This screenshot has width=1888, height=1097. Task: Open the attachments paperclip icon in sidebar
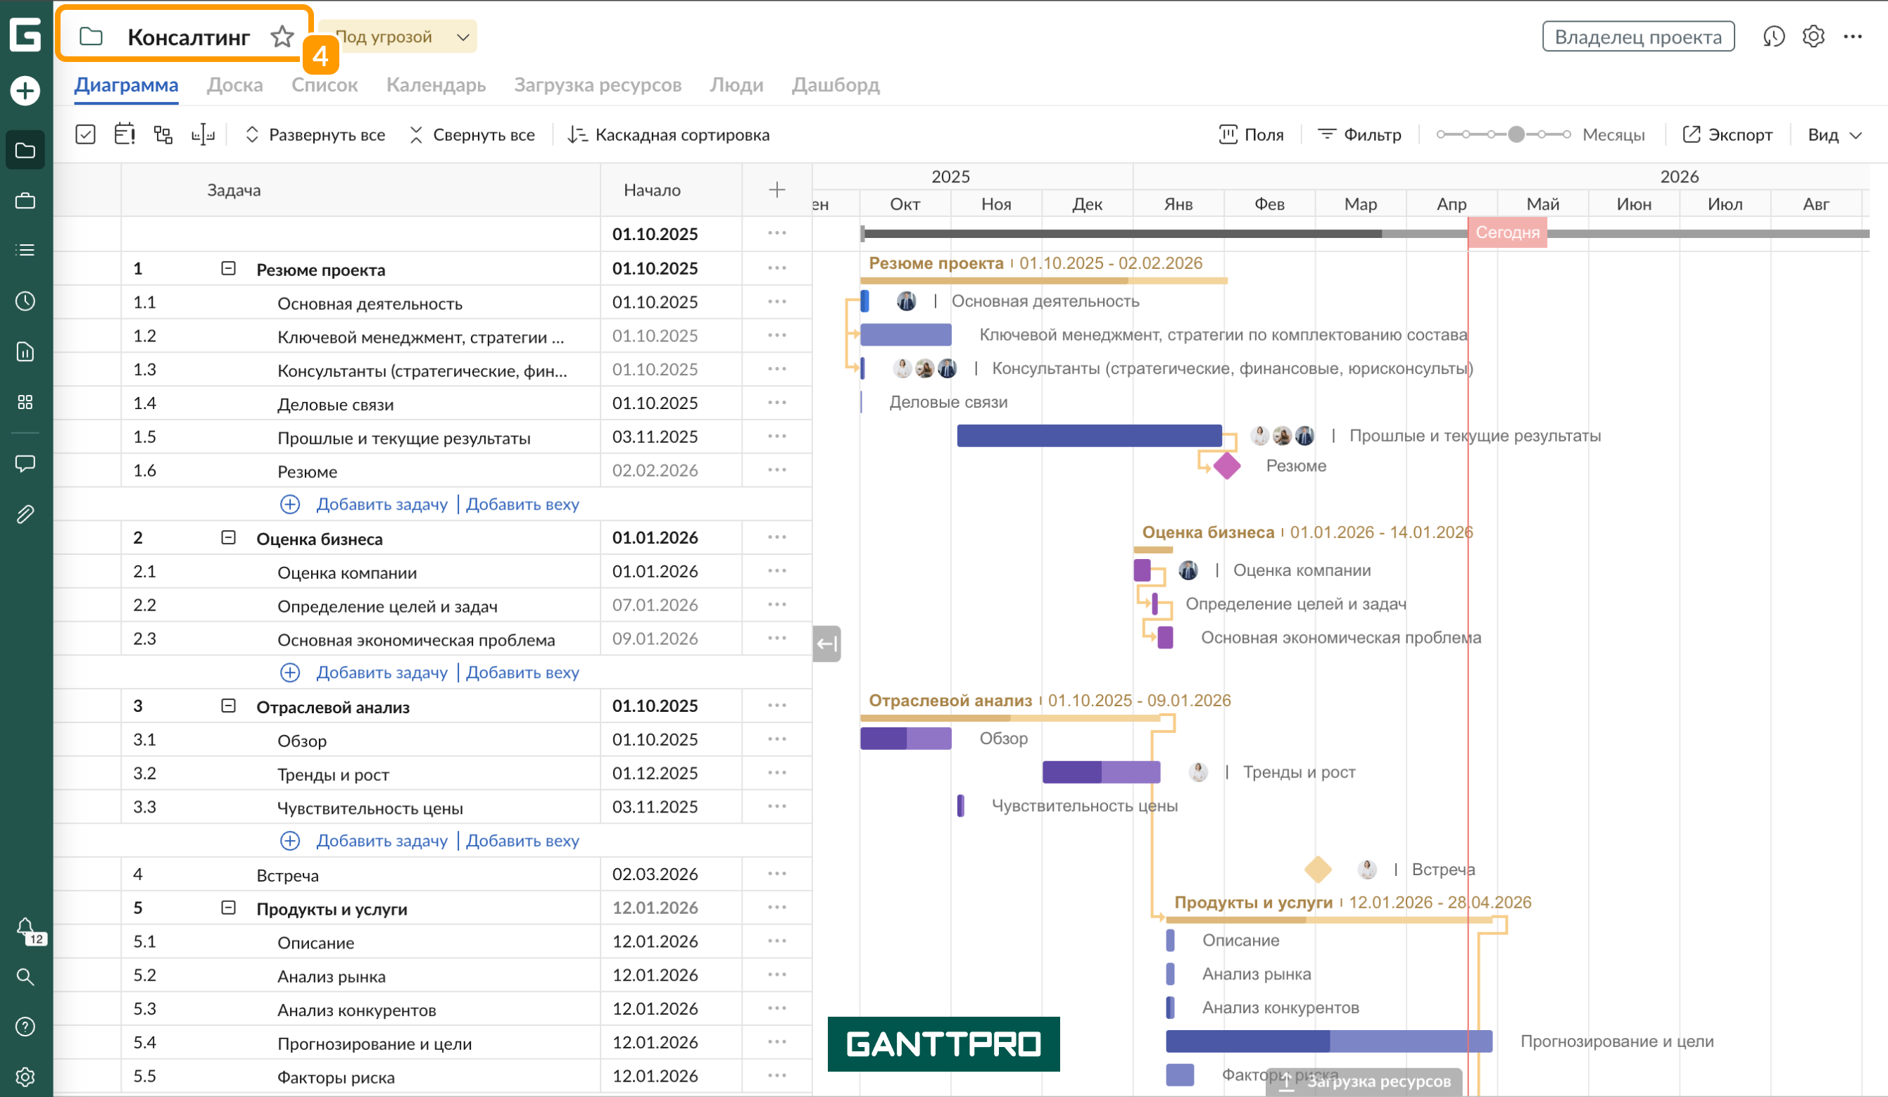tap(25, 514)
